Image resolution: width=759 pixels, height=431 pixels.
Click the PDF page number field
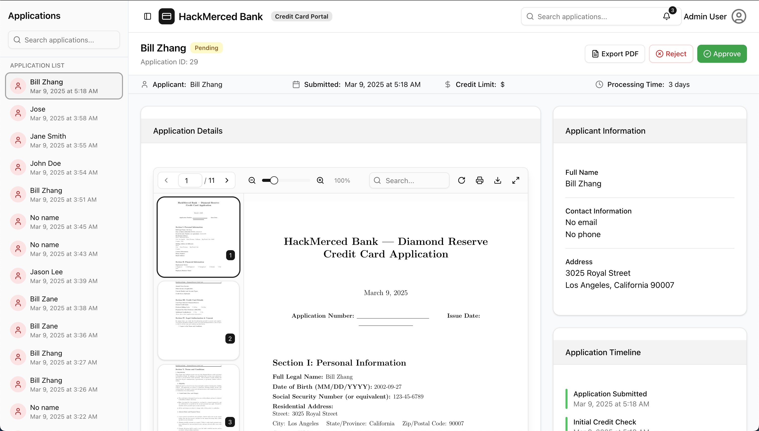(190, 181)
